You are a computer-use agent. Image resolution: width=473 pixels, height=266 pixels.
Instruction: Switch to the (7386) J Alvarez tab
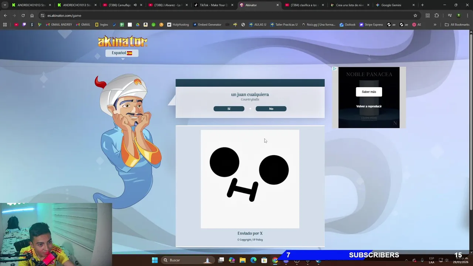click(167, 5)
